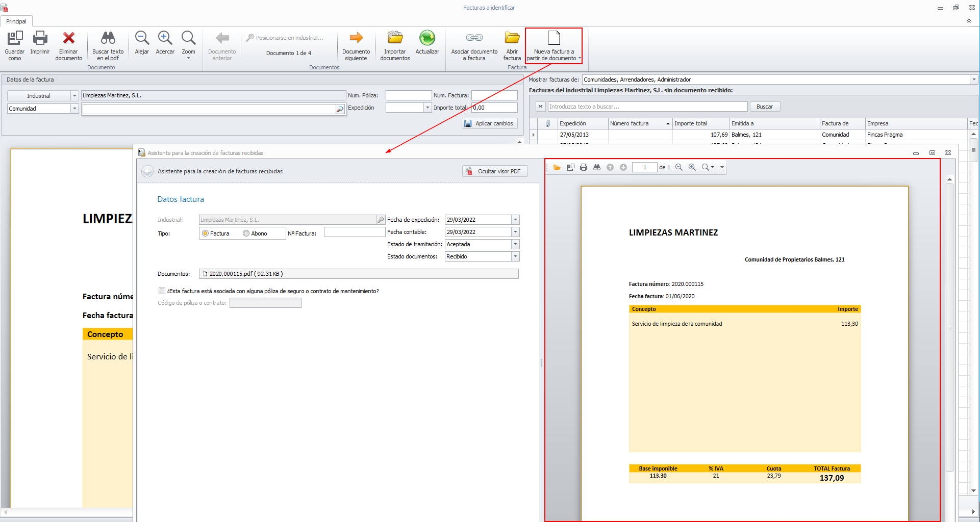Click the Importar documentos folder icon
Image resolution: width=980 pixels, height=522 pixels.
(395, 38)
